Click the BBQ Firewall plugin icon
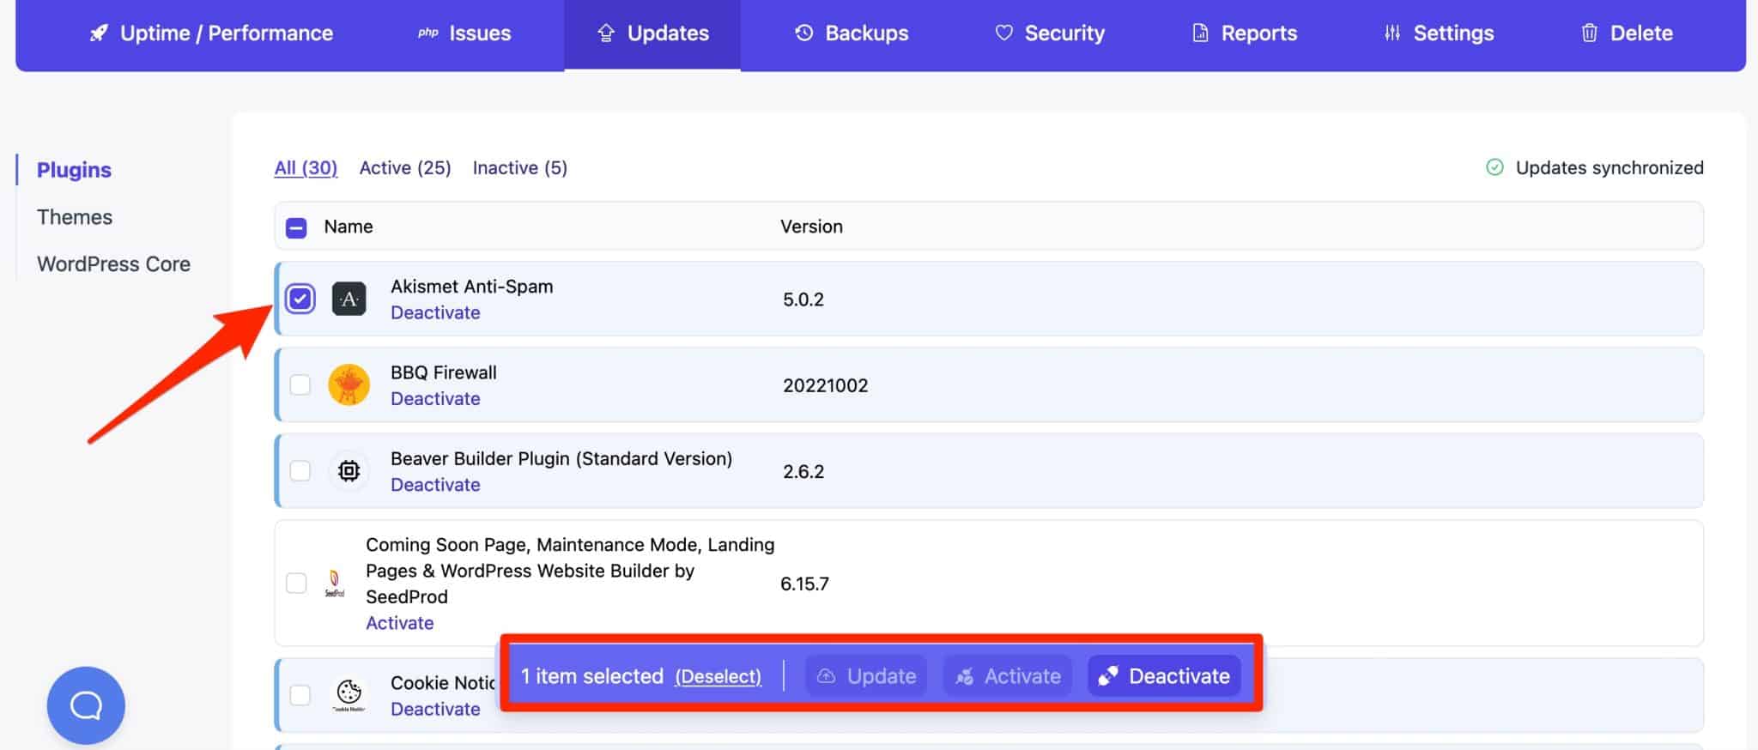 pyautogui.click(x=349, y=384)
